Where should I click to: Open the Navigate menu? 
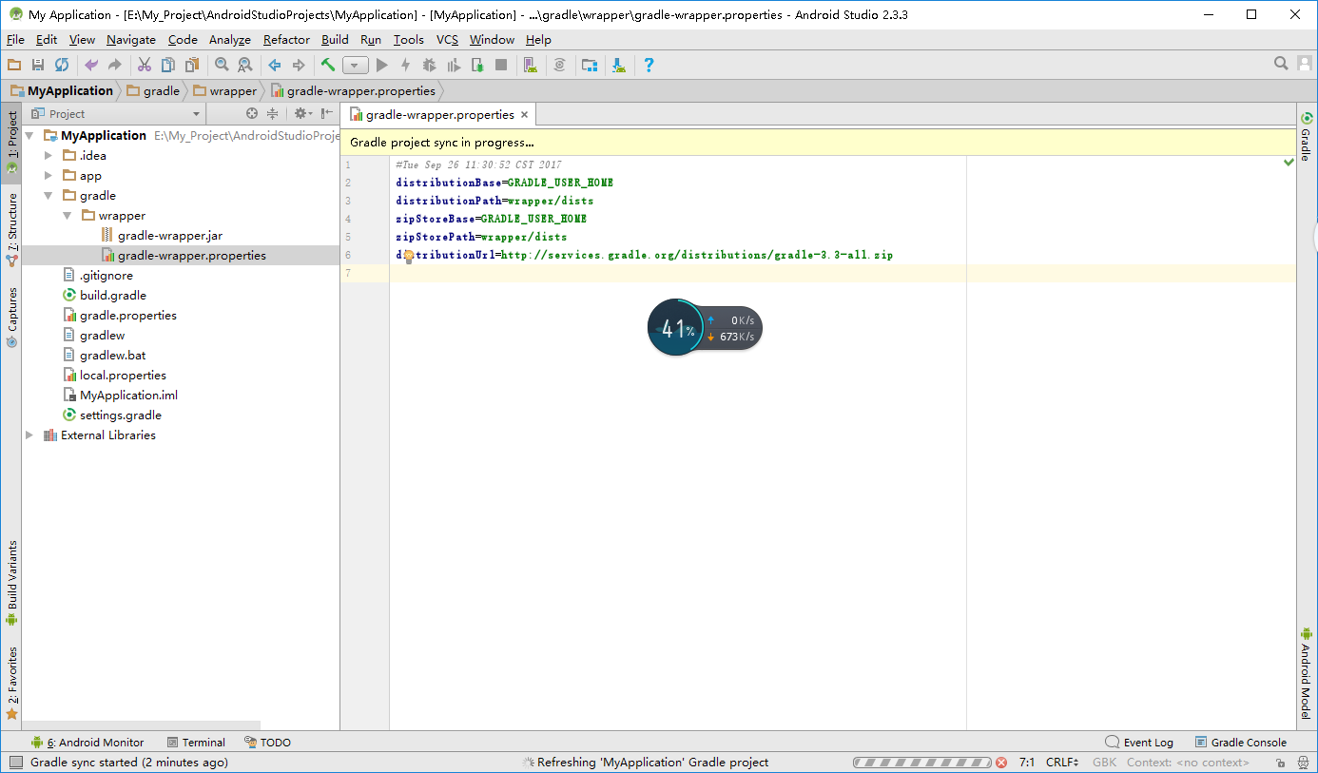coord(131,39)
